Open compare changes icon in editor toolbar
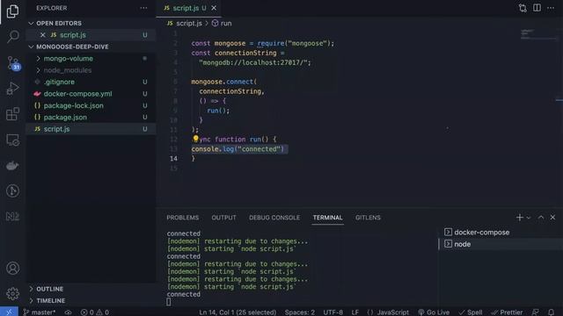Viewport: 563px width, 316px height. coord(523,8)
